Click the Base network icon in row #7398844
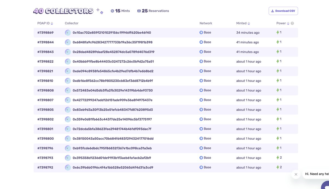Viewport: 329px width, 189px height. tap(201, 42)
